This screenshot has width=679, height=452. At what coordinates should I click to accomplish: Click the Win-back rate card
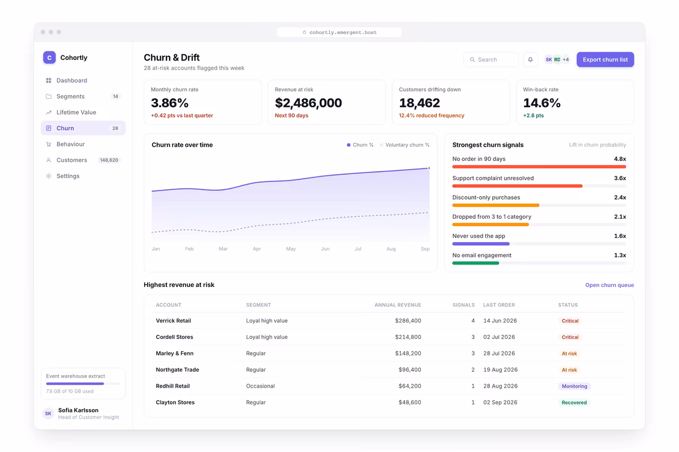[x=575, y=102]
